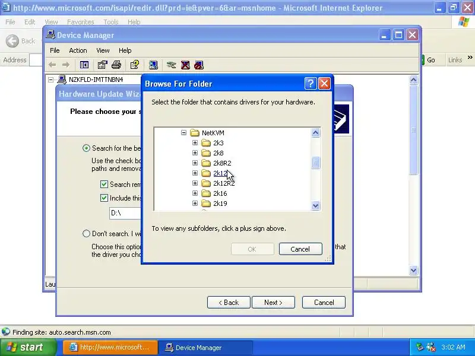Click the 2k8R2 folder icon
475x356 pixels.
(x=206, y=163)
